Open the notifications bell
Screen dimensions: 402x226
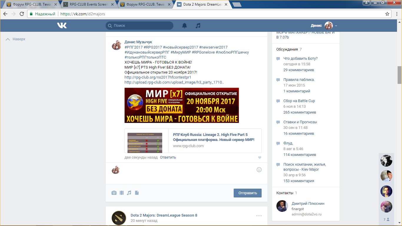185,26
